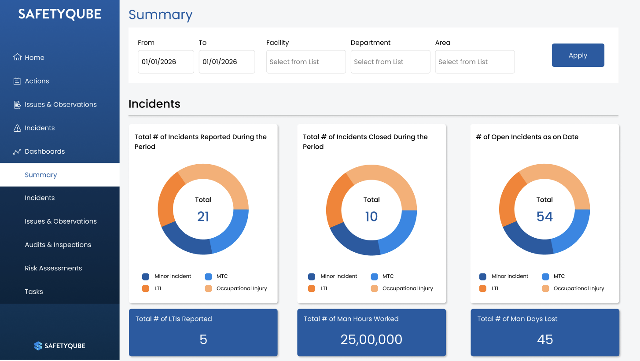Viewport: 640px width, 361px height.
Task: Click the Home house icon in sidebar
Action: (17, 57)
